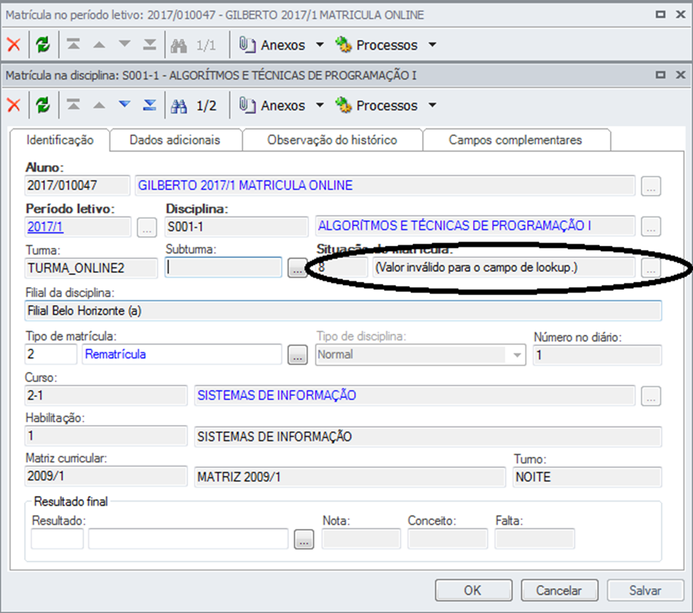Image resolution: width=693 pixels, height=613 pixels.
Task: Expand the Anexos dropdown arrow in the Matrícula no período letivo toolbar
Action: (x=320, y=45)
